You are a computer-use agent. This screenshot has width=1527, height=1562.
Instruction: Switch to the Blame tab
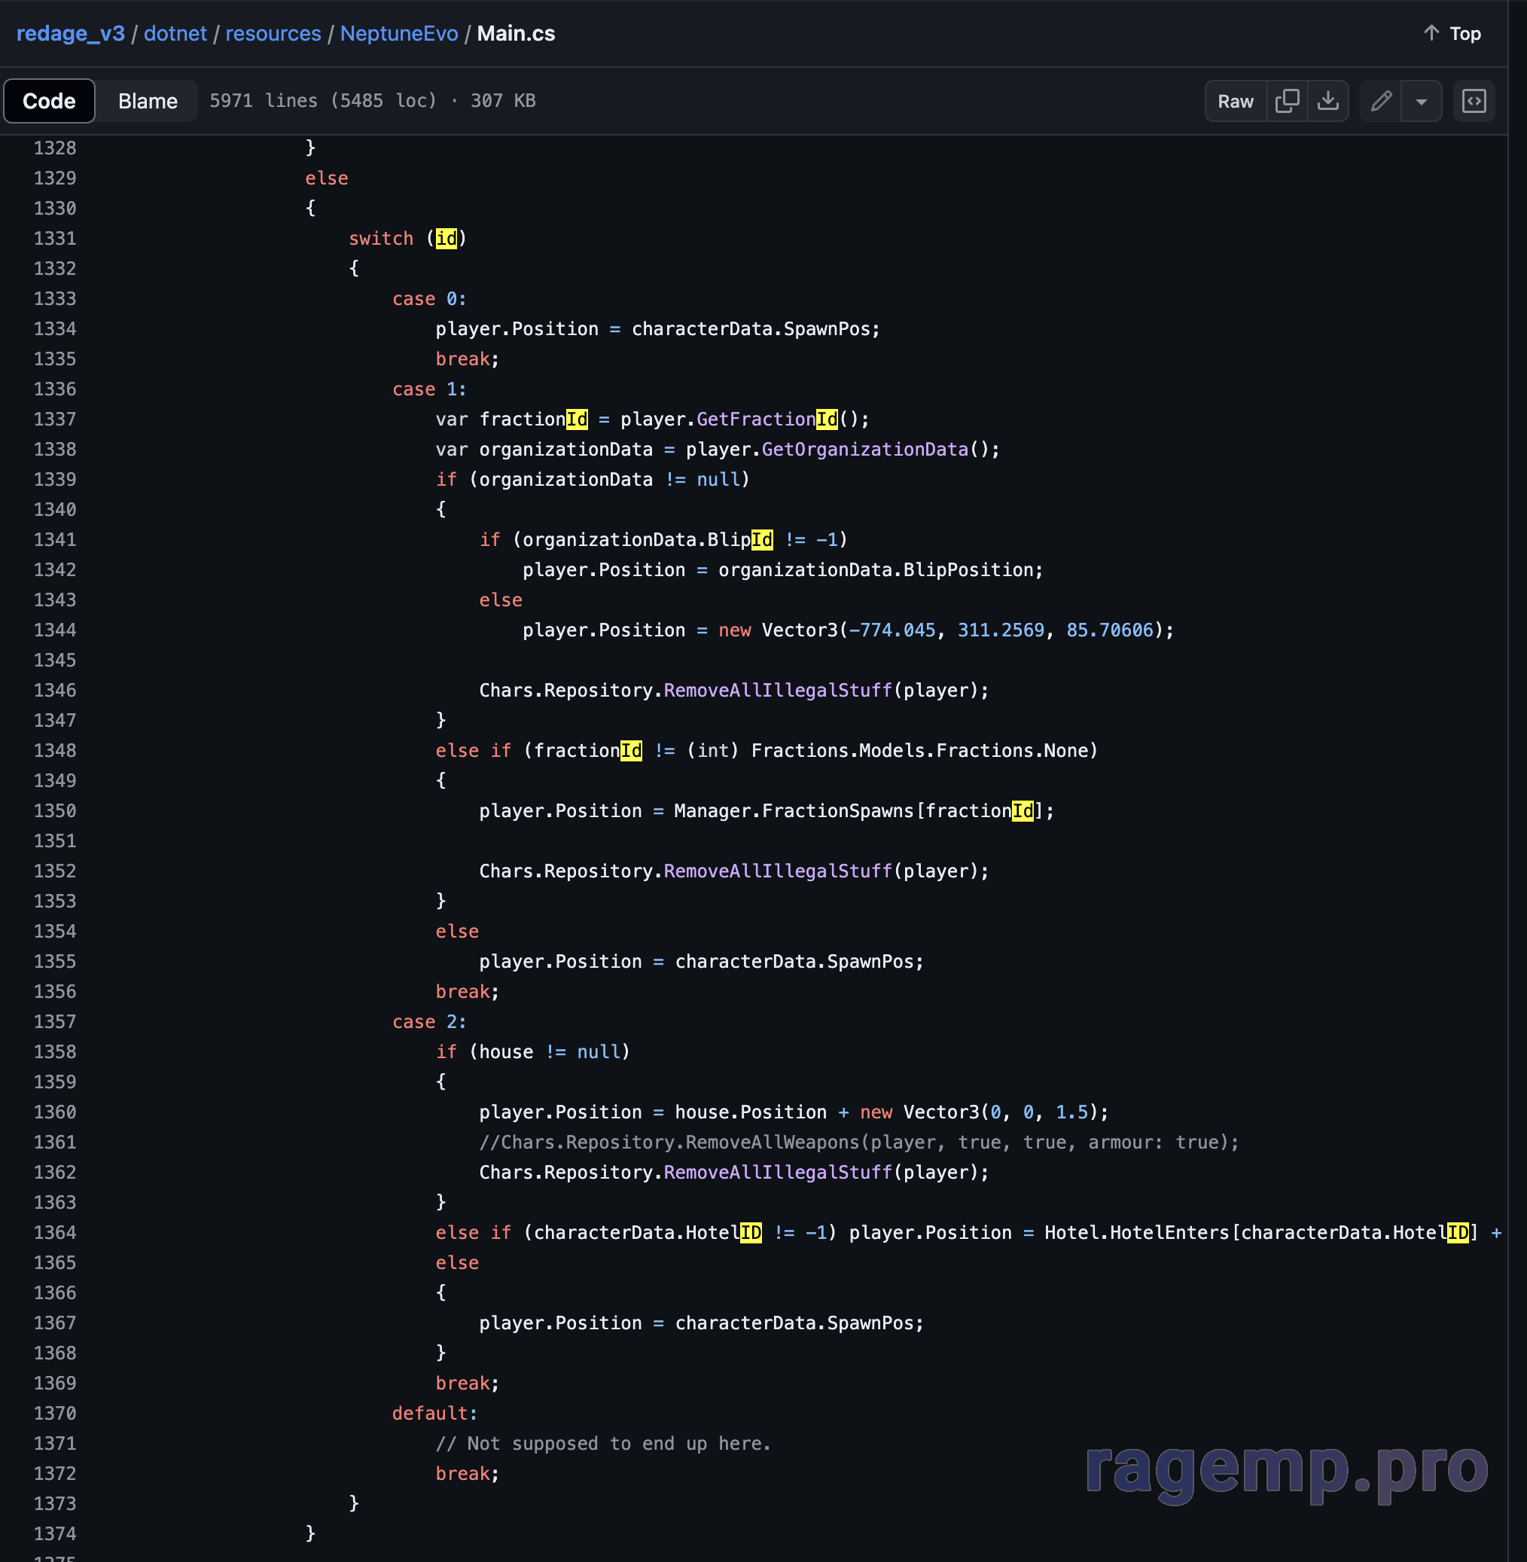click(148, 101)
